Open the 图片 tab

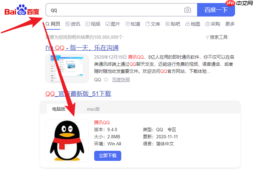click(x=113, y=24)
